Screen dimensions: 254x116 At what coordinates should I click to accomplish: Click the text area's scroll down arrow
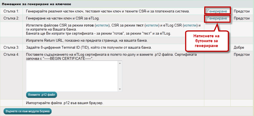pos(120,89)
